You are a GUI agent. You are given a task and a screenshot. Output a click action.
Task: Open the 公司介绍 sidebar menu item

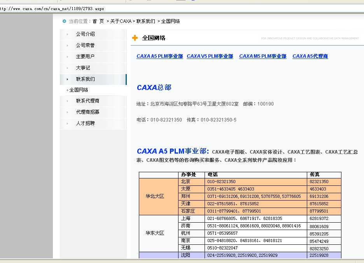(86, 34)
